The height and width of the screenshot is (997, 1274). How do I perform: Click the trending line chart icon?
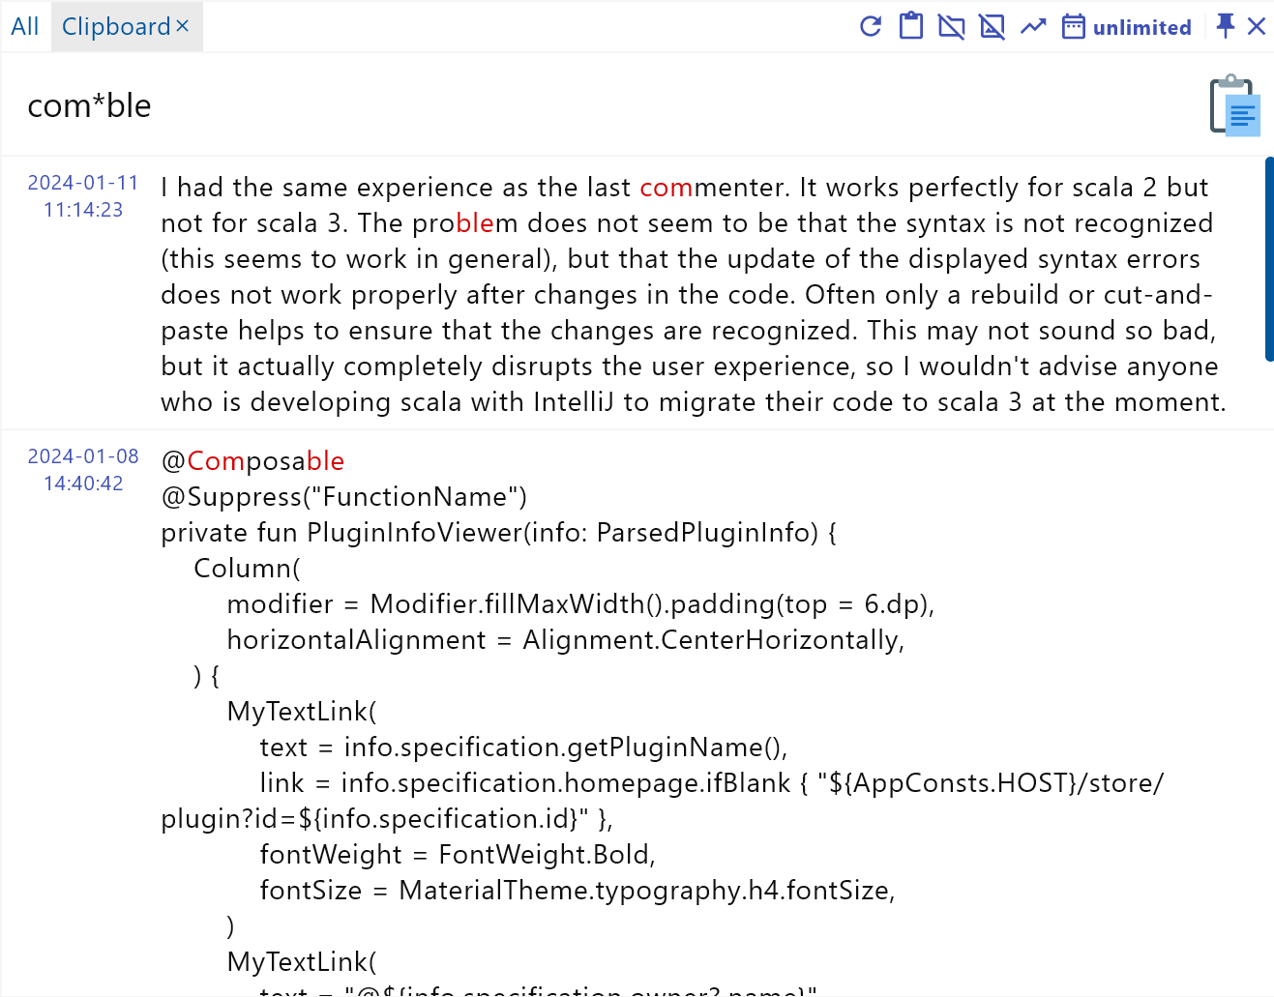click(1033, 26)
